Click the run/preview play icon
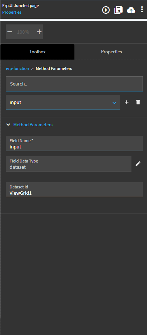The image size is (147, 335). [106, 10]
